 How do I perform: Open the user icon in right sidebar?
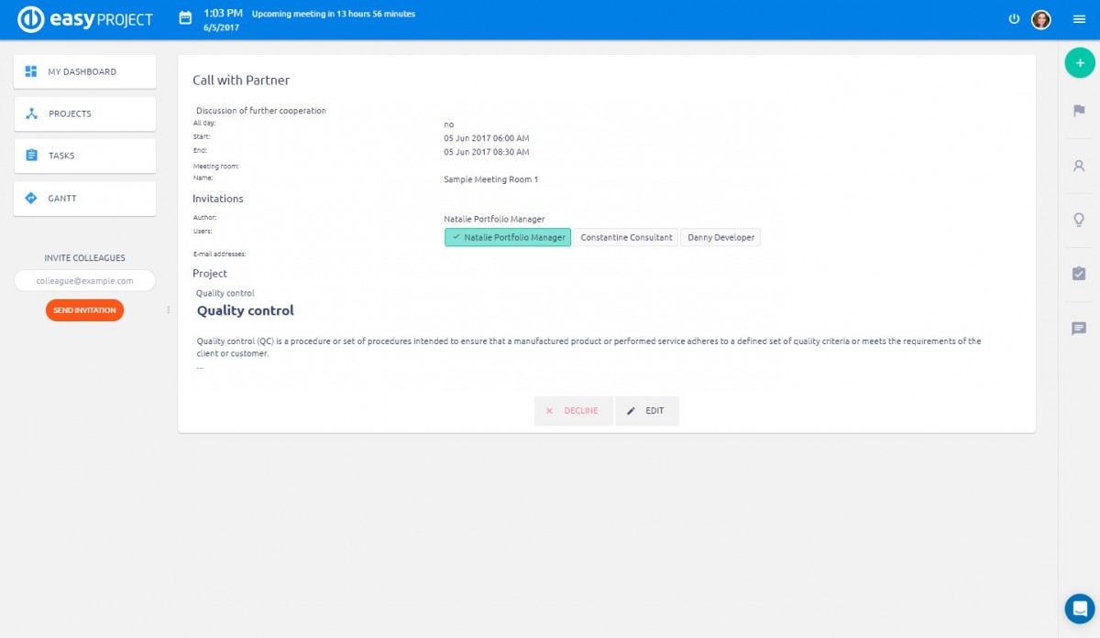pos(1079,166)
